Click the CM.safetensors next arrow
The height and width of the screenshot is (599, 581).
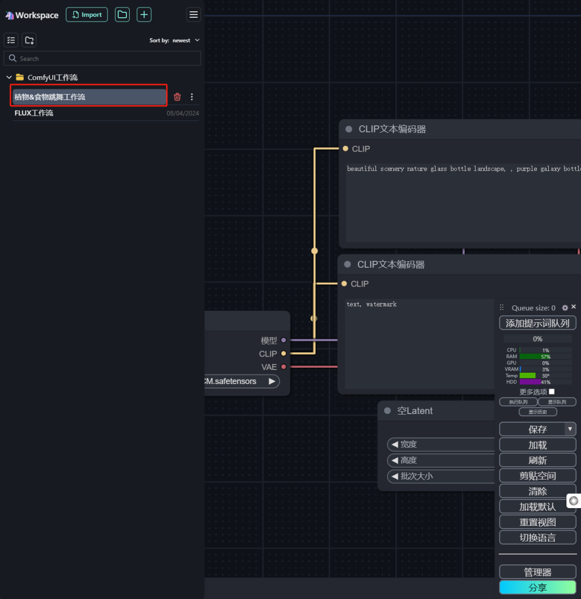(x=272, y=381)
